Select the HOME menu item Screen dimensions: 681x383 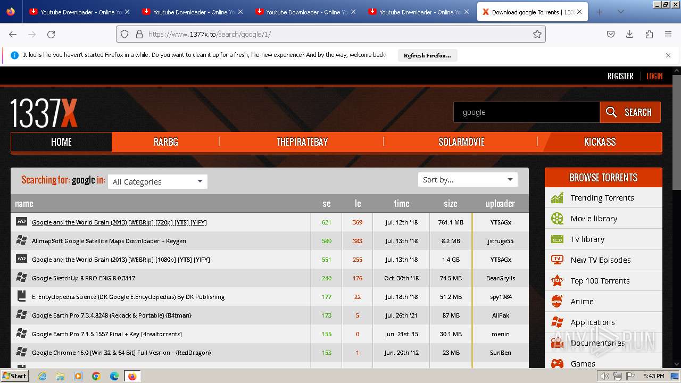tap(61, 142)
